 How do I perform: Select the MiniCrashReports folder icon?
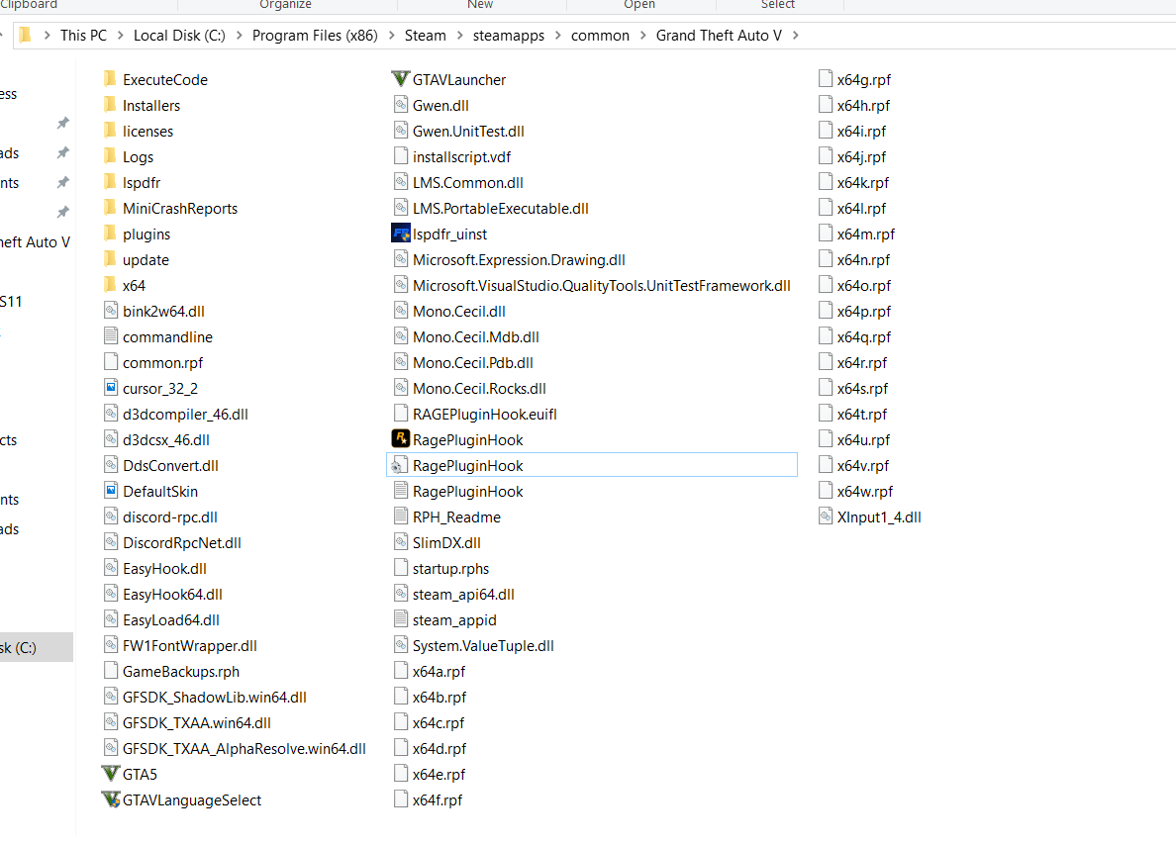click(110, 208)
